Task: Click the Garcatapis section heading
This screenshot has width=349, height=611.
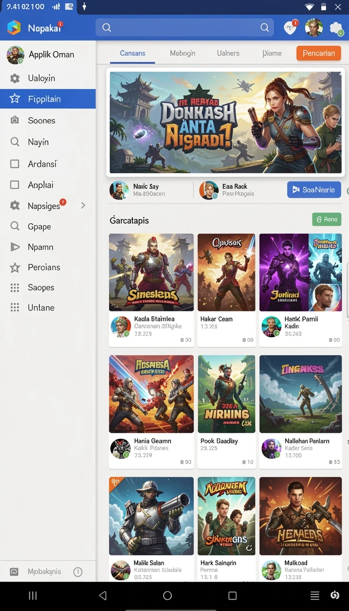Action: [x=129, y=220]
